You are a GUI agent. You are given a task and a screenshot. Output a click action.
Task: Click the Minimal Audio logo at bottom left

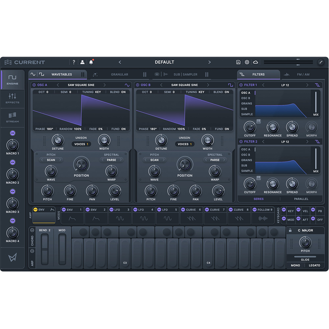13,257
